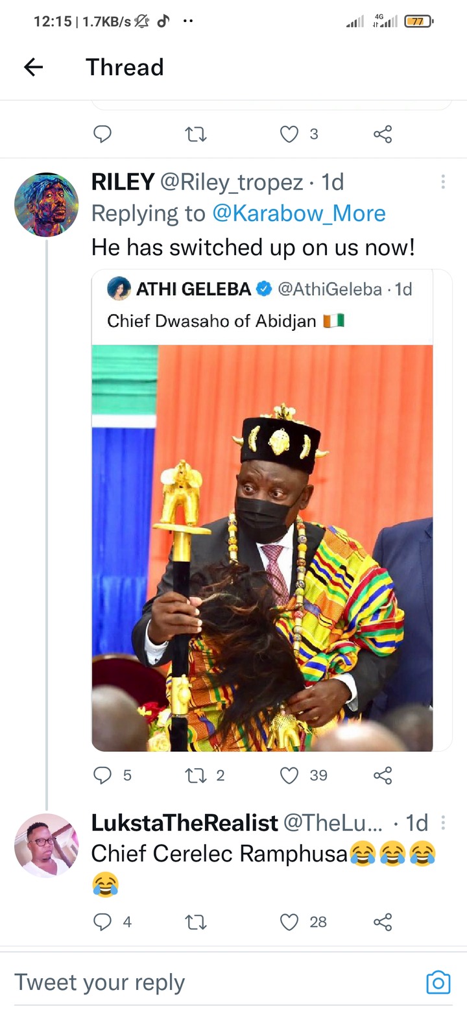The image size is (467, 1012).
Task: Retweet LukstaTheRealist's Chief Cerelec Ramphusa tweet
Action: pyautogui.click(x=196, y=922)
